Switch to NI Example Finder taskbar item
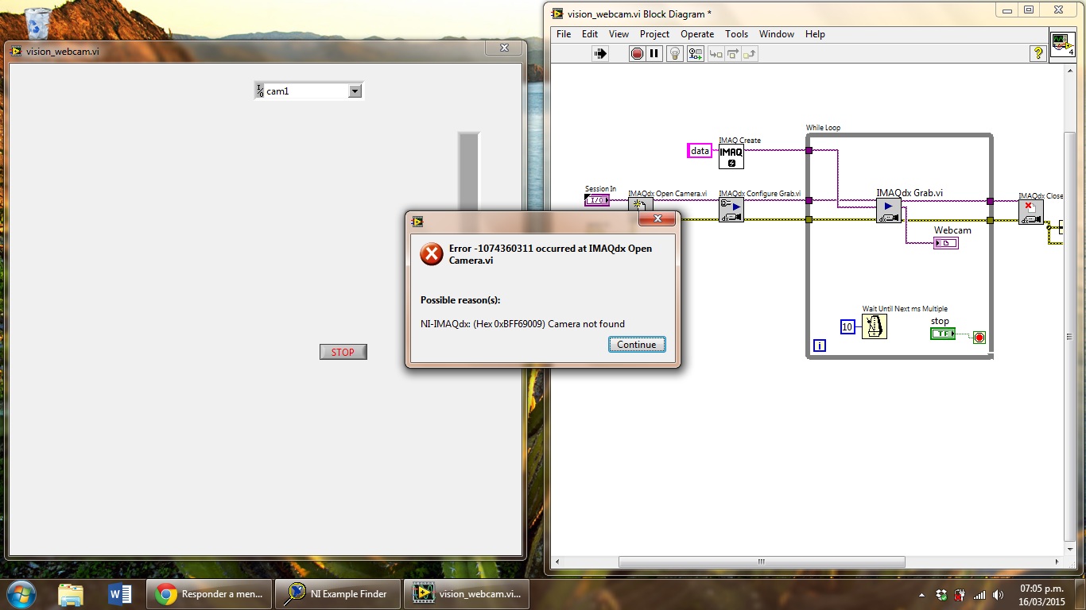 click(x=337, y=593)
